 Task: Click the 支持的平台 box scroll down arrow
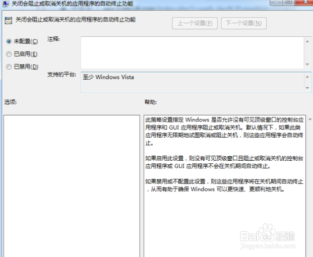tap(307, 88)
